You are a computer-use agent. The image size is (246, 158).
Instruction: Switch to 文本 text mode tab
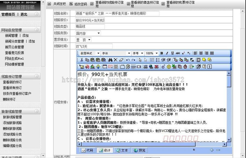(x=122, y=150)
